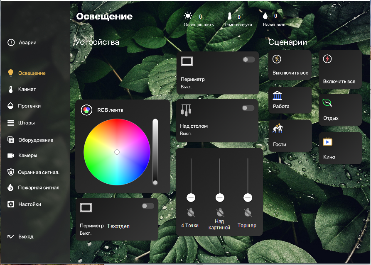371x265 pixels.
Task: Run the Кино scenario
Action: click(x=340, y=148)
